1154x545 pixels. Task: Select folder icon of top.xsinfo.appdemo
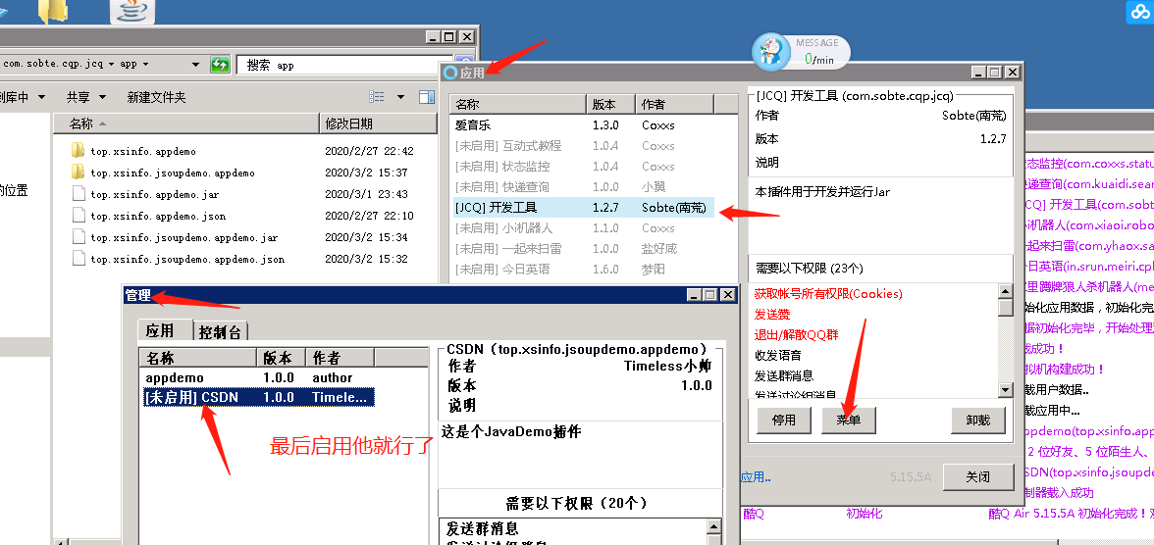coord(79,151)
